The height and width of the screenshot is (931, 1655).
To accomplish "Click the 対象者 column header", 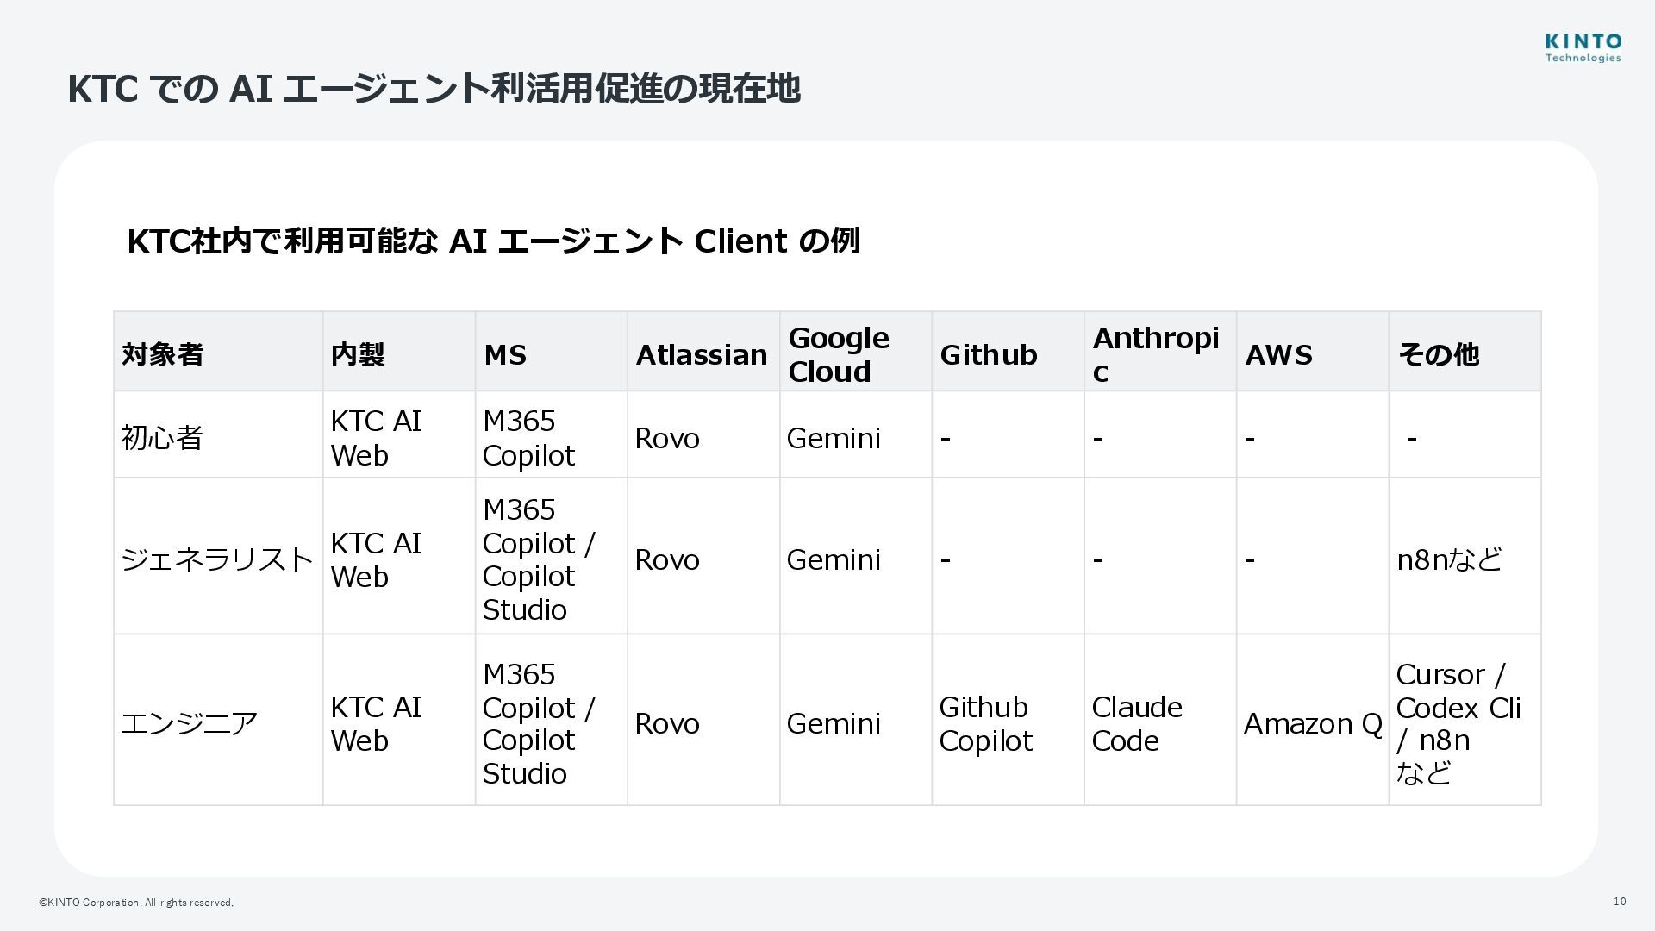I will [163, 354].
